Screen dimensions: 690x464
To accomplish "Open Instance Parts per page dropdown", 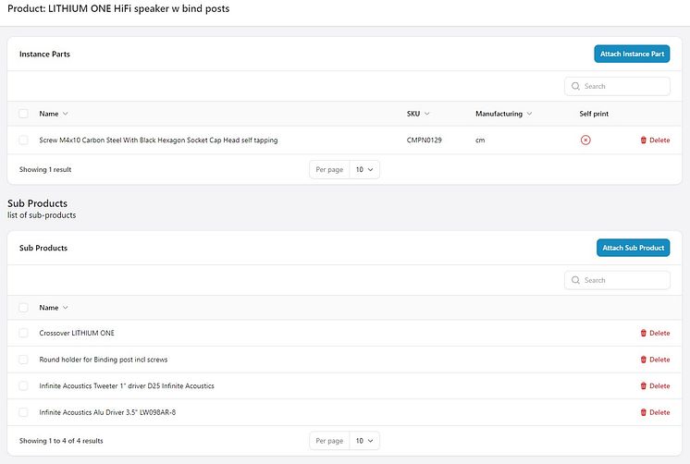I will pos(364,169).
